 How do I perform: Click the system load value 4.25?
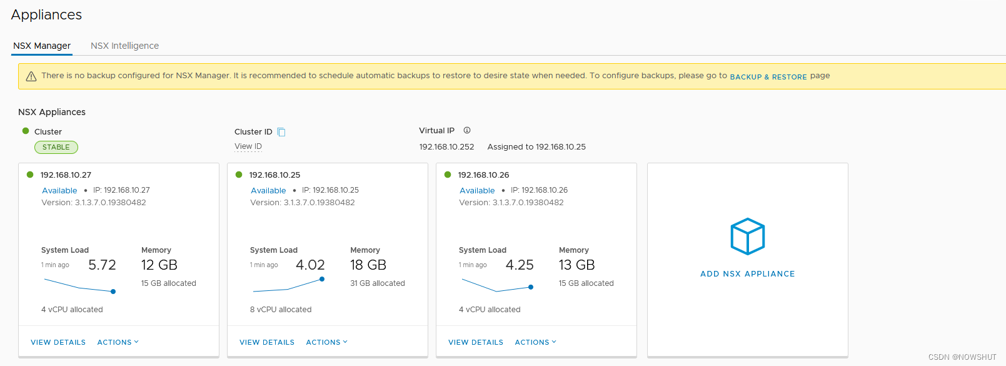[520, 265]
